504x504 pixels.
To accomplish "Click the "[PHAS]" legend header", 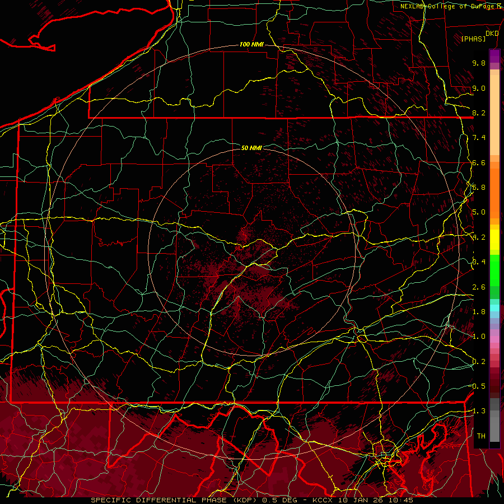I will [x=473, y=39].
